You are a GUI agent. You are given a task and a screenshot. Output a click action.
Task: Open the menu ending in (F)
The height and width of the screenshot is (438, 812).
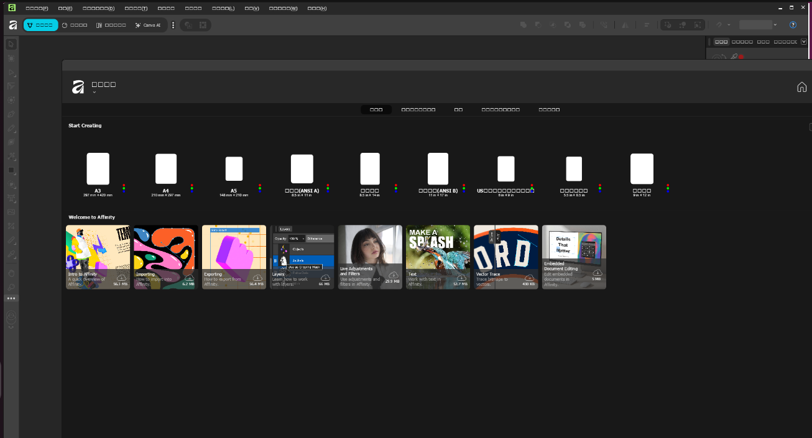[x=37, y=8]
